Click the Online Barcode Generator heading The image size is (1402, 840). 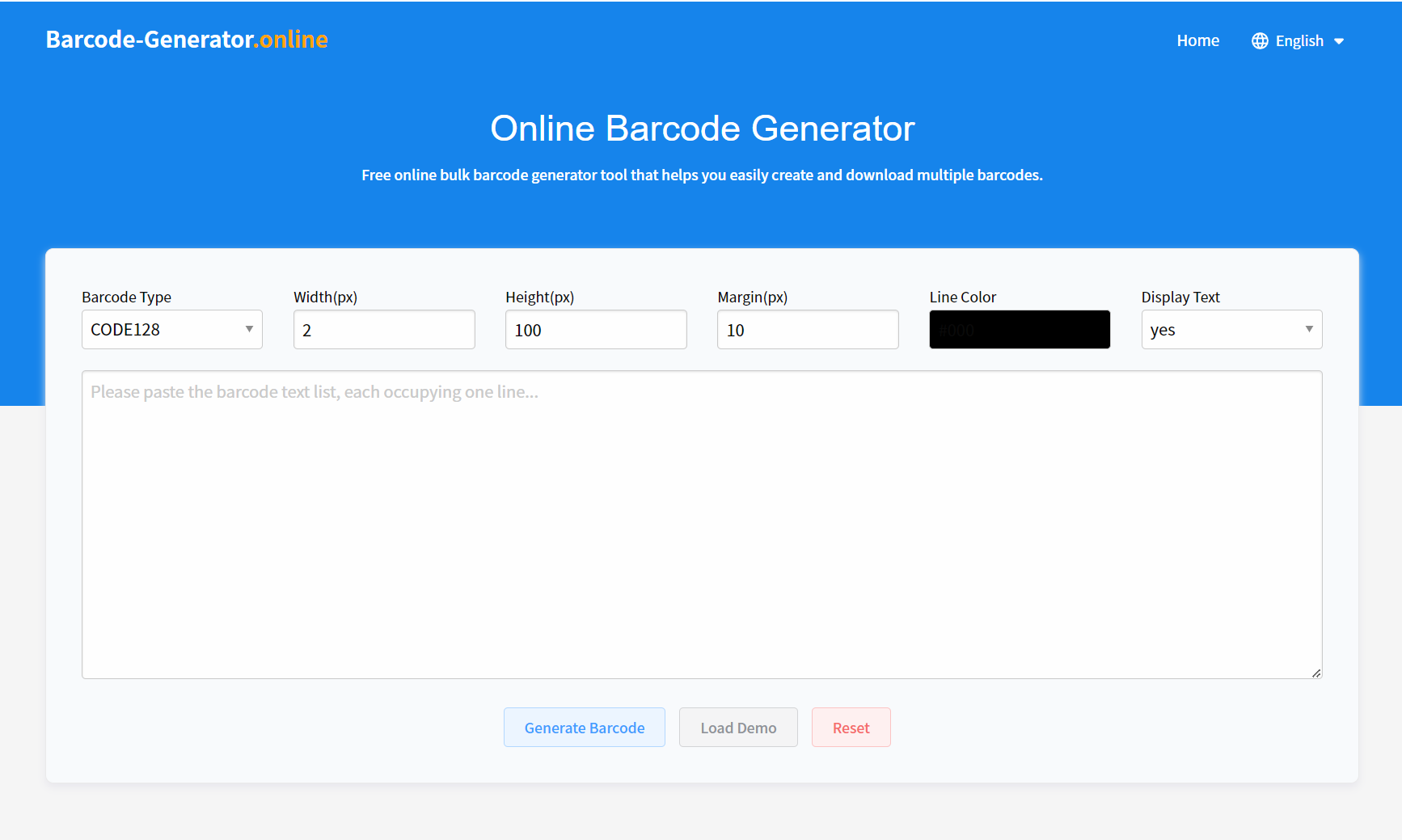702,129
